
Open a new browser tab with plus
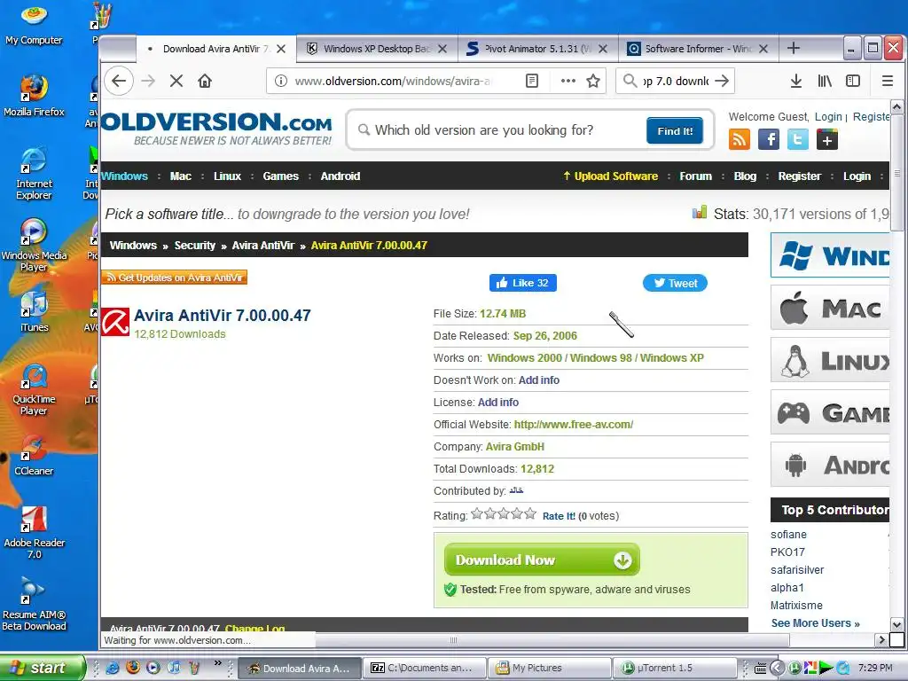(x=794, y=48)
